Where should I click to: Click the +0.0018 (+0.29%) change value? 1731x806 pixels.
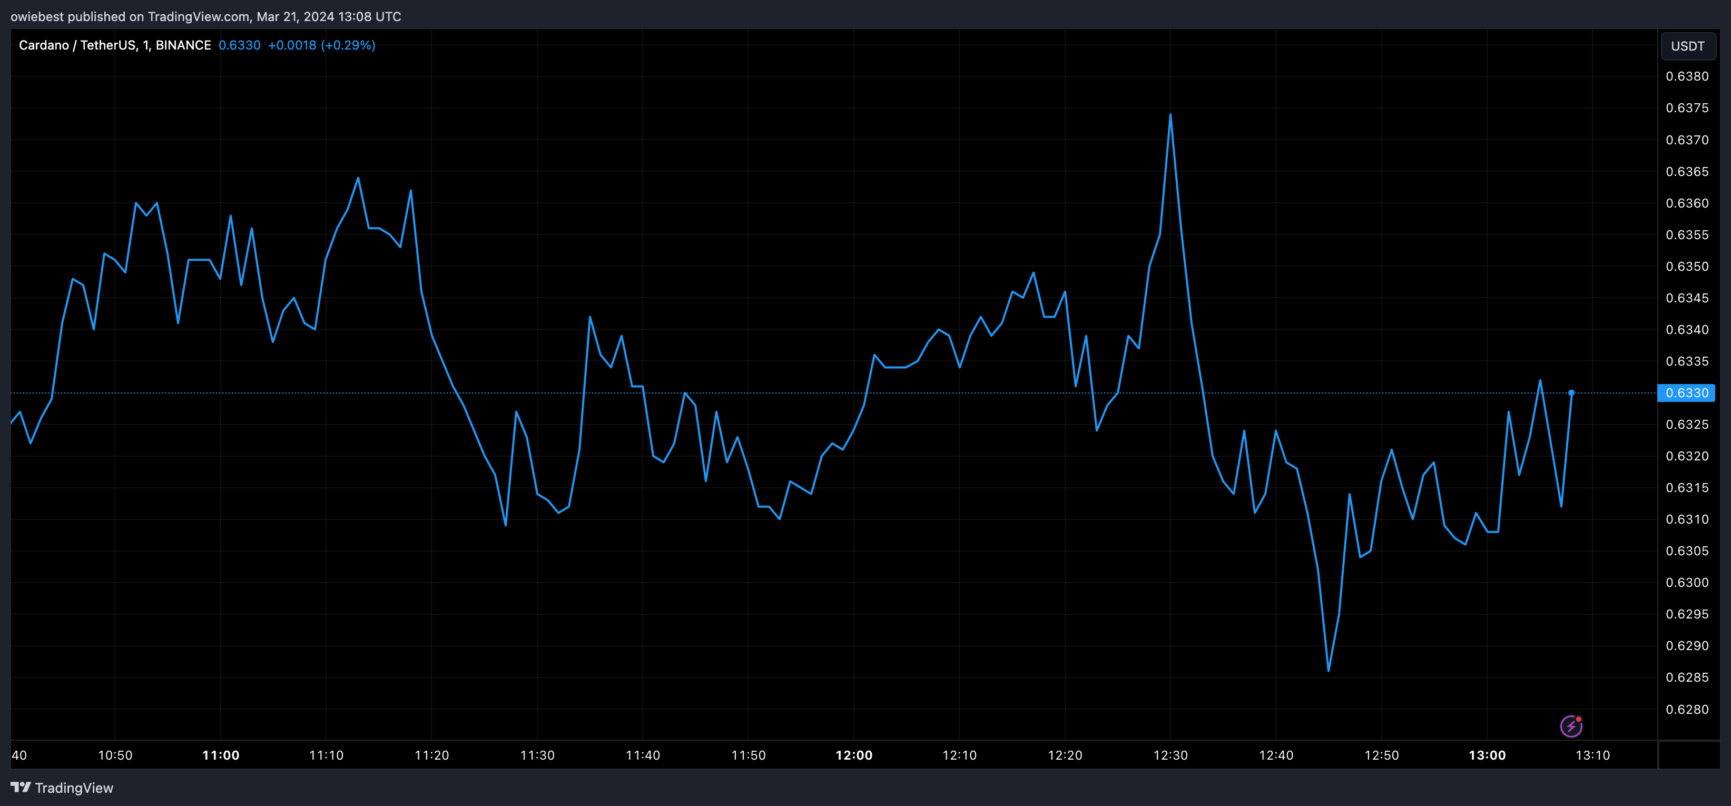click(x=321, y=45)
